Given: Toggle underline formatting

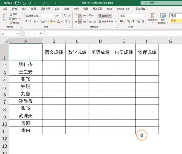Looking at the screenshot, I should [x=35, y=21].
